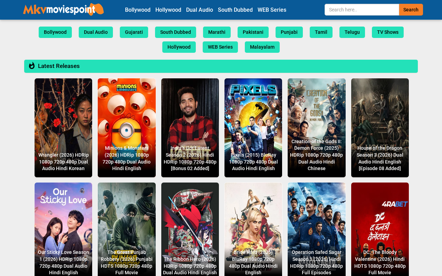Click The Ribbon Hero title link
The image size is (442, 276).
tap(190, 266)
